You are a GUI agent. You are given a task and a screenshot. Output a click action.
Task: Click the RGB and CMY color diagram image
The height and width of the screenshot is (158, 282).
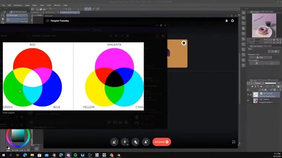73,76
